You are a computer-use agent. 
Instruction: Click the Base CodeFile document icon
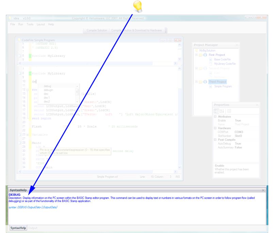211,60
